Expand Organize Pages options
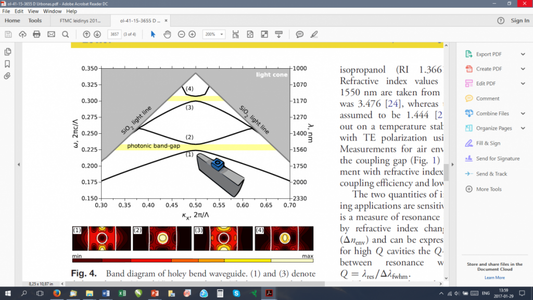 [523, 128]
